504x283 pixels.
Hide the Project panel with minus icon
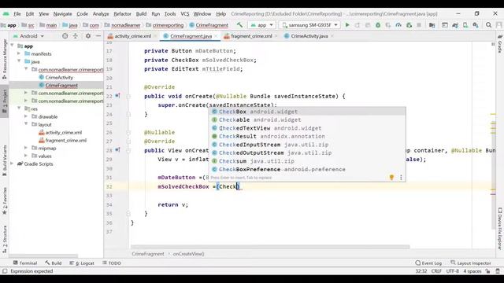98,36
